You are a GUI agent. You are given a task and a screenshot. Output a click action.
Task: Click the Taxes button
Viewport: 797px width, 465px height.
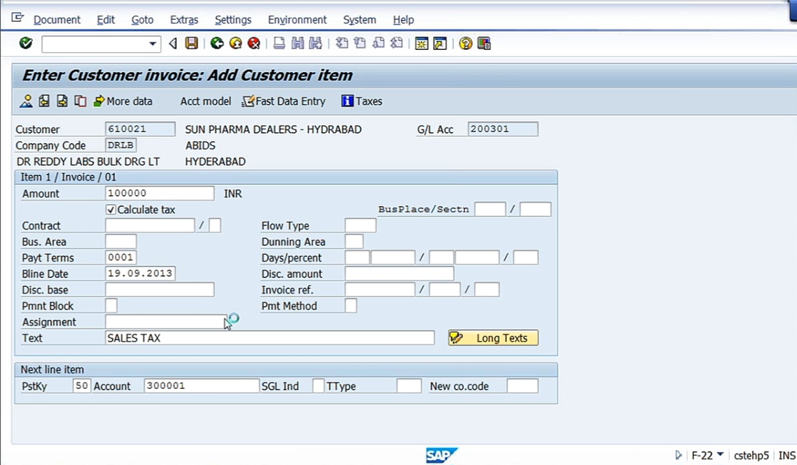click(x=362, y=101)
